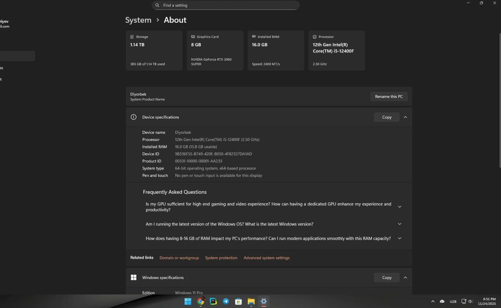The image size is (501, 308).
Task: Open PyCharm from the taskbar
Action: 213,301
